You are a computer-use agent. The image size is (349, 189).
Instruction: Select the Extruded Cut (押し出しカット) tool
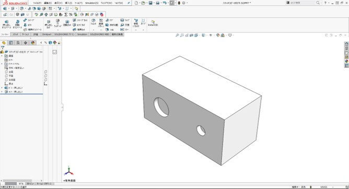(48, 24)
